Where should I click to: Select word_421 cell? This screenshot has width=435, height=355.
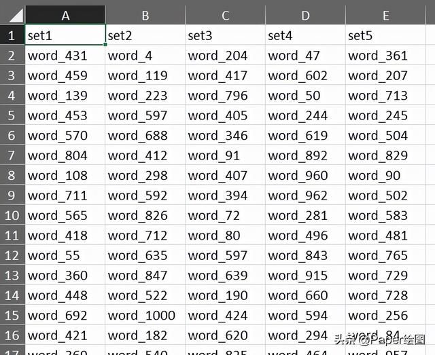[x=65, y=335]
